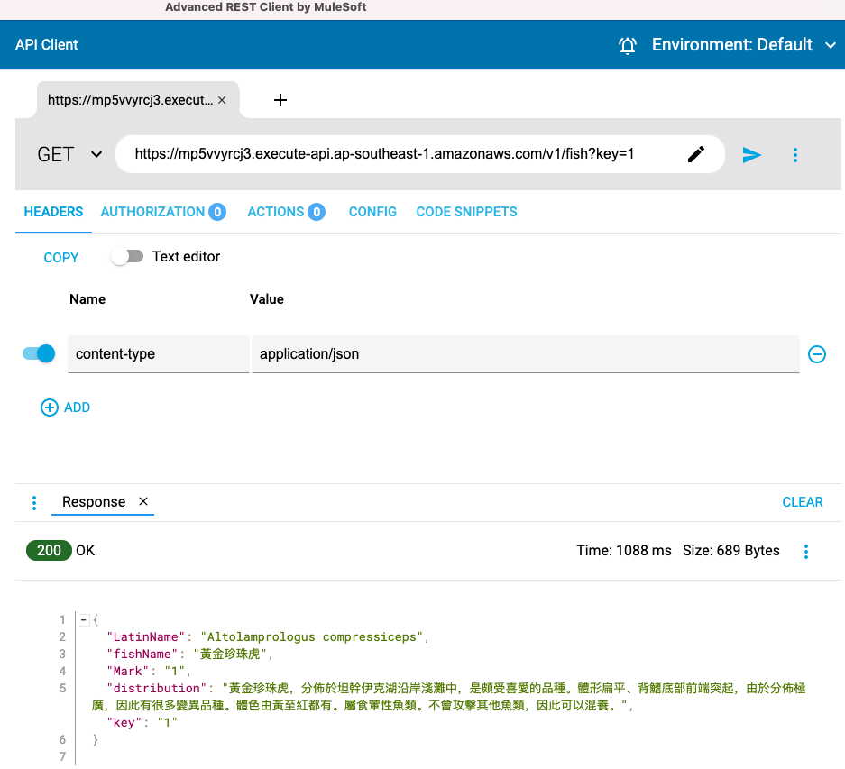Screen dimensions: 845x769
Task: Open response panel three-dot menu
Action: click(x=34, y=503)
